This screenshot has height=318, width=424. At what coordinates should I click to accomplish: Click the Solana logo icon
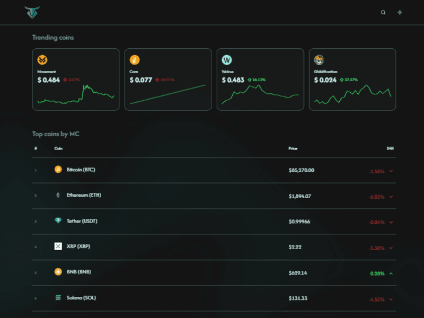(58, 297)
